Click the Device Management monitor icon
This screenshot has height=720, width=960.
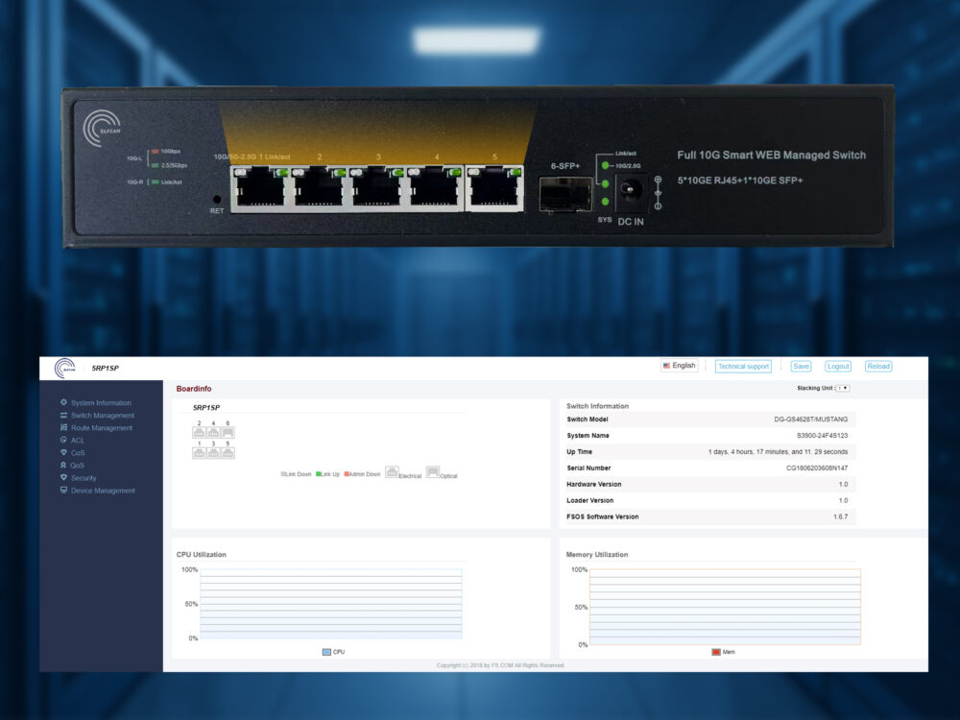coord(63,490)
